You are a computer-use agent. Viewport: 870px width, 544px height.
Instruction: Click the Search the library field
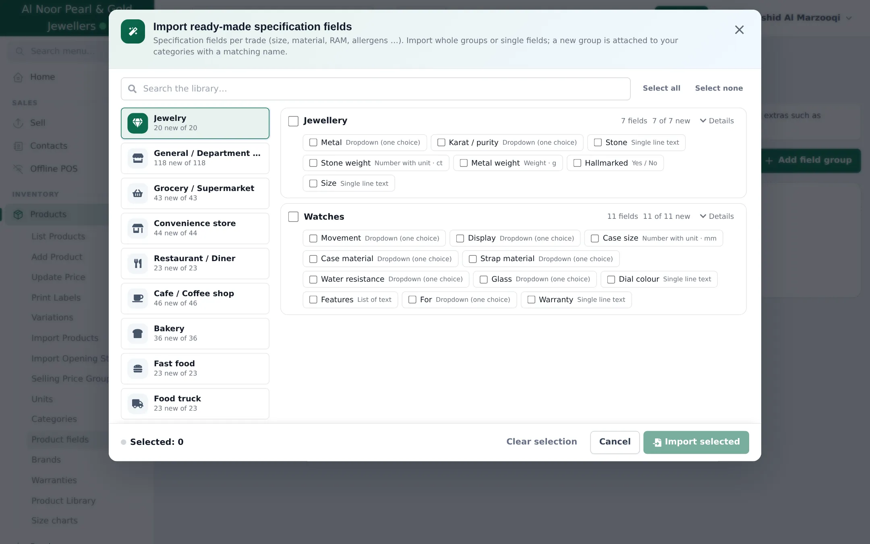pos(375,89)
